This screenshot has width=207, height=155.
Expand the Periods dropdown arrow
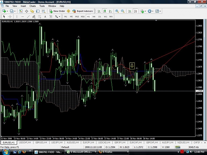tap(153, 11)
